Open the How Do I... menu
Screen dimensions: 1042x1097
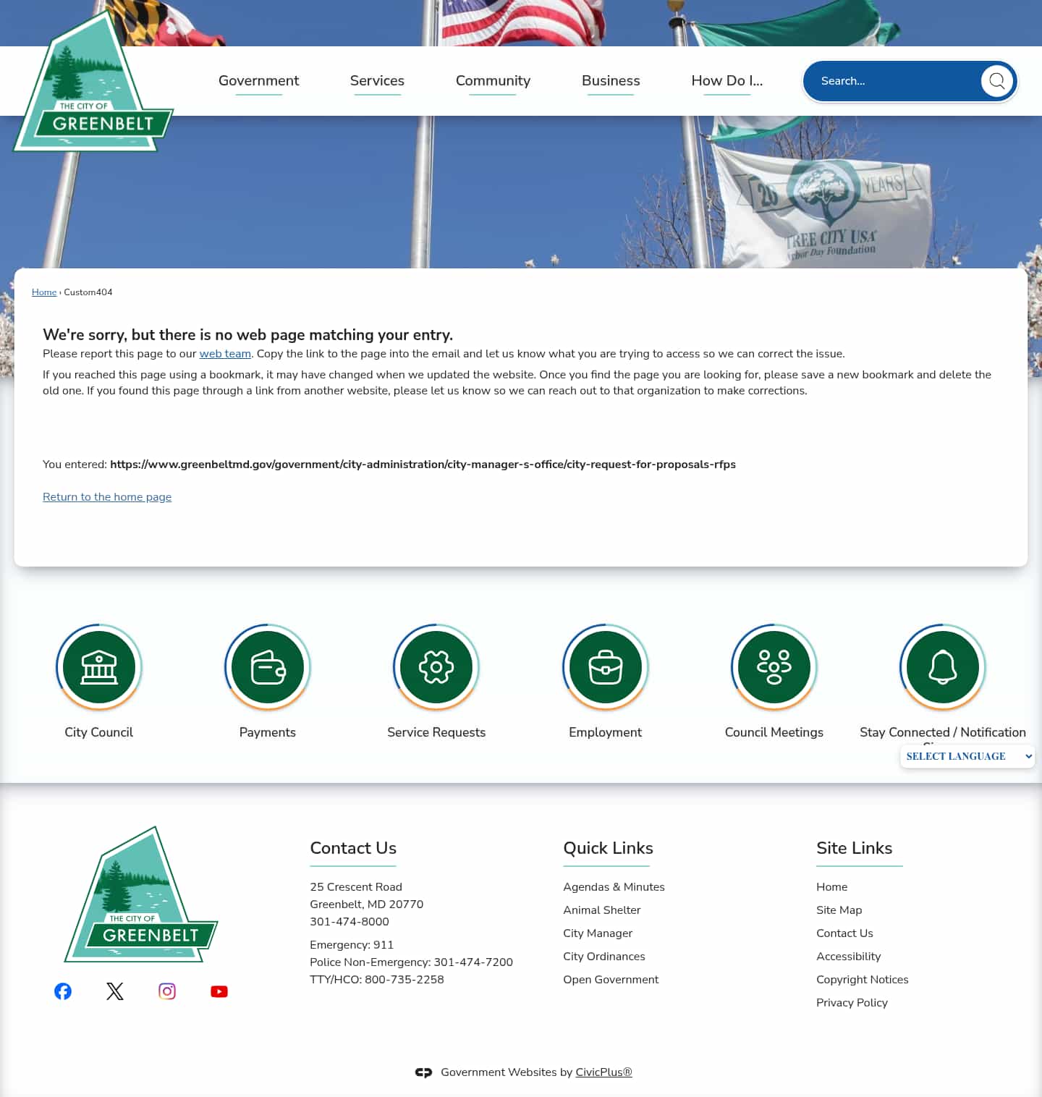[x=727, y=81]
